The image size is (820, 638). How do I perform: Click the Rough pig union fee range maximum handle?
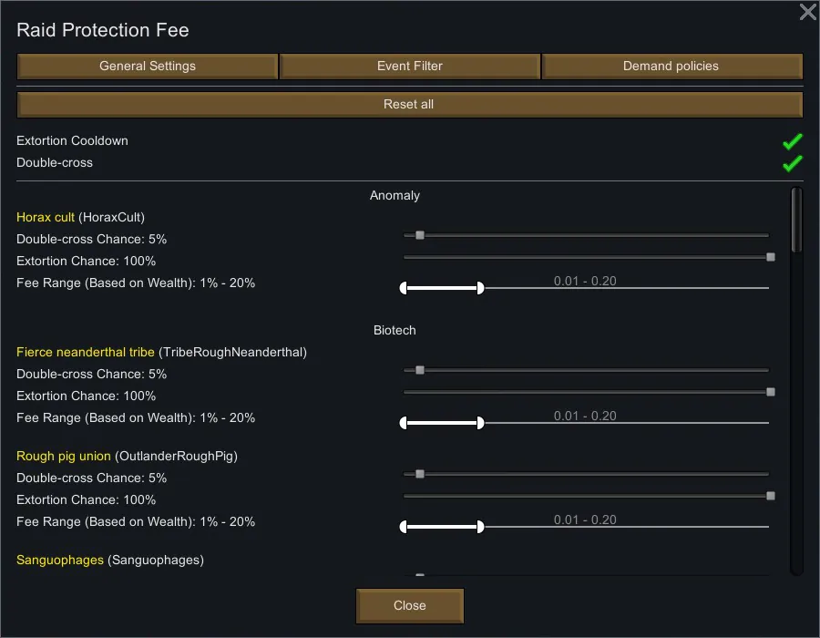pyautogui.click(x=480, y=527)
